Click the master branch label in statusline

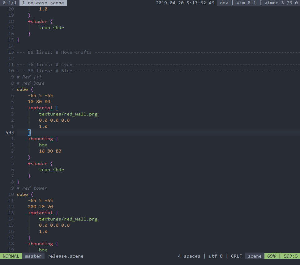click(x=33, y=256)
